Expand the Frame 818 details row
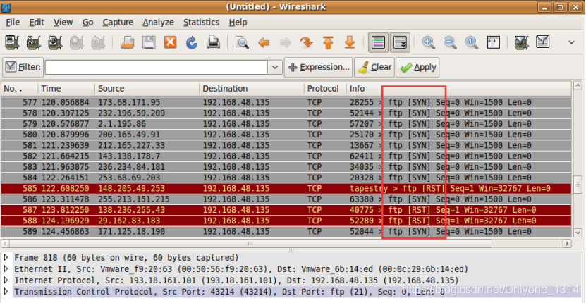Image resolution: width=586 pixels, height=303 pixels. (6, 258)
